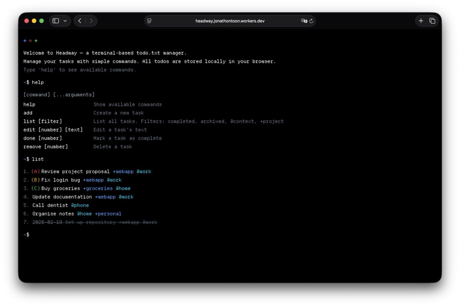Screen dimensions: 460x307
Task: Click the '~$ help' command line
Action: 34,82
